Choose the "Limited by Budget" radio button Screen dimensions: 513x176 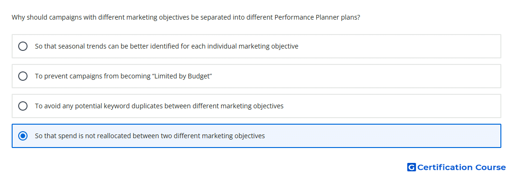click(x=23, y=76)
